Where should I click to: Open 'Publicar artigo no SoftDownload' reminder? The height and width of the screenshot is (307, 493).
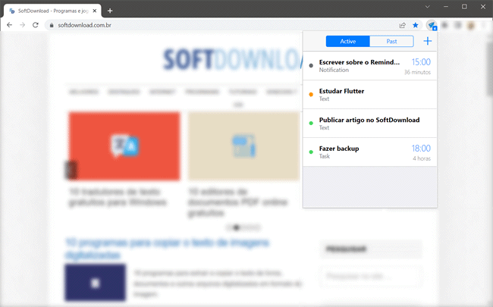[370, 124]
